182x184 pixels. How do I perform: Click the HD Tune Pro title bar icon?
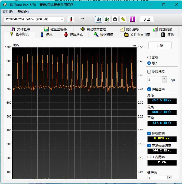(5, 5)
